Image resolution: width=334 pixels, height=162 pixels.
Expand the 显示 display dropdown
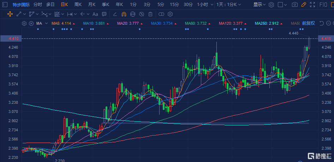point(260,5)
